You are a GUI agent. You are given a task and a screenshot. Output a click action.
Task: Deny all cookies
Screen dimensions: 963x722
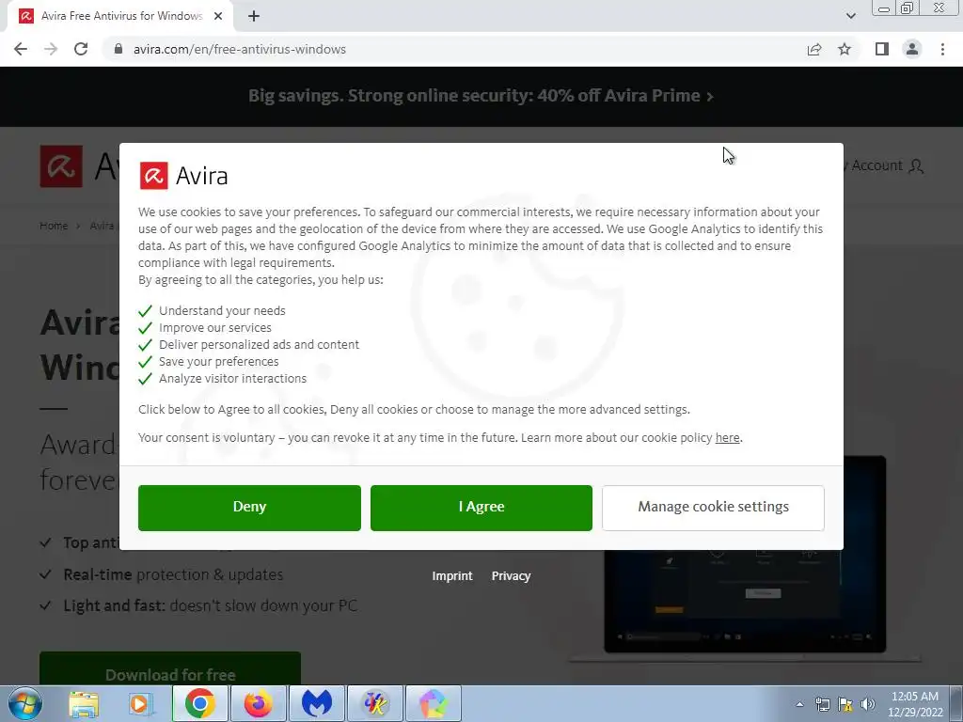click(x=249, y=508)
